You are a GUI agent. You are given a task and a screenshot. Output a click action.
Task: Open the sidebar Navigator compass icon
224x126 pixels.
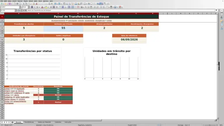[x=222, y=25]
